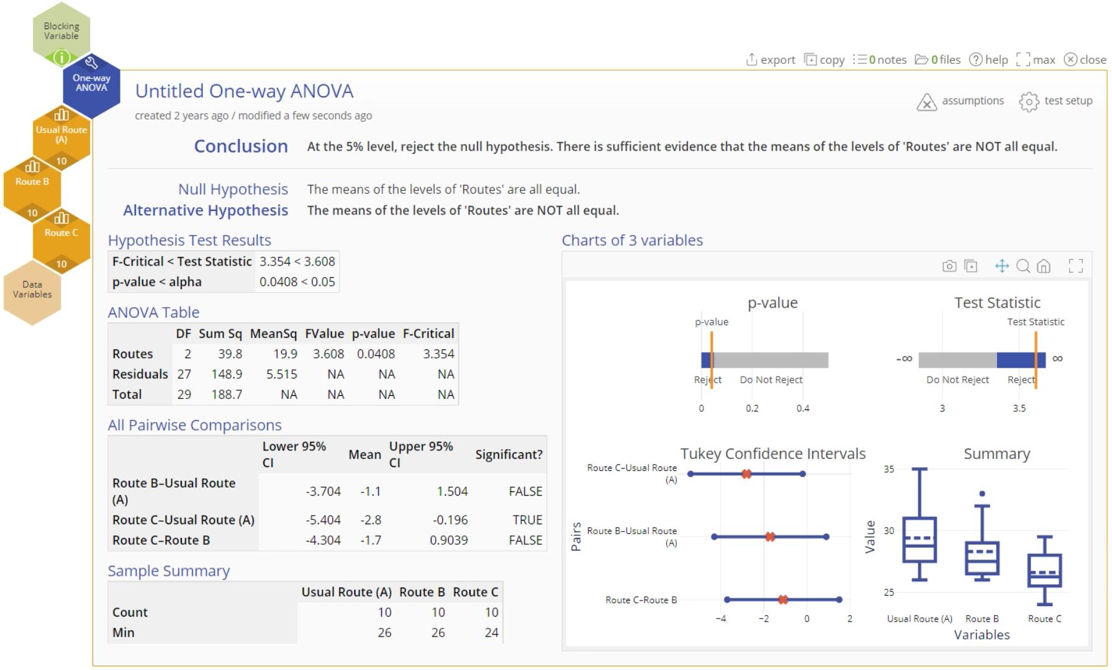Click the Total Sum Sq value '188.7'
The width and height of the screenshot is (1112, 670).
[227, 395]
